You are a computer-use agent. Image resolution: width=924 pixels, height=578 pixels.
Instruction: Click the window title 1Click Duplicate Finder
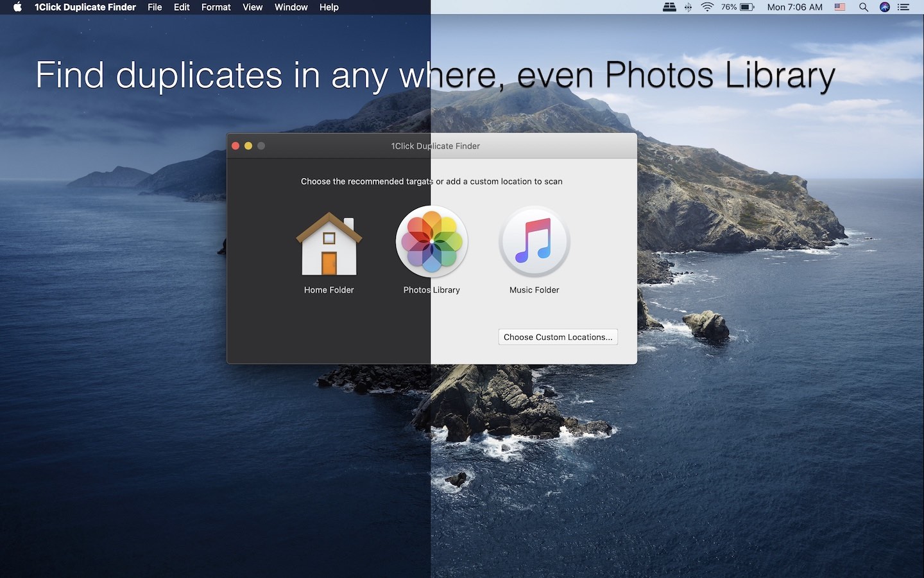click(x=436, y=146)
